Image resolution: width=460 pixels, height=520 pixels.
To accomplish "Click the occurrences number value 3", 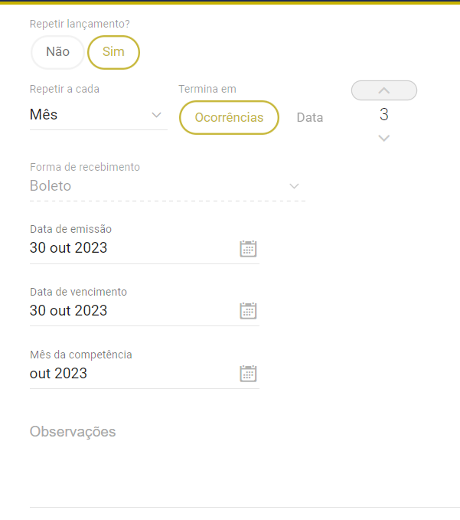I will tap(384, 115).
